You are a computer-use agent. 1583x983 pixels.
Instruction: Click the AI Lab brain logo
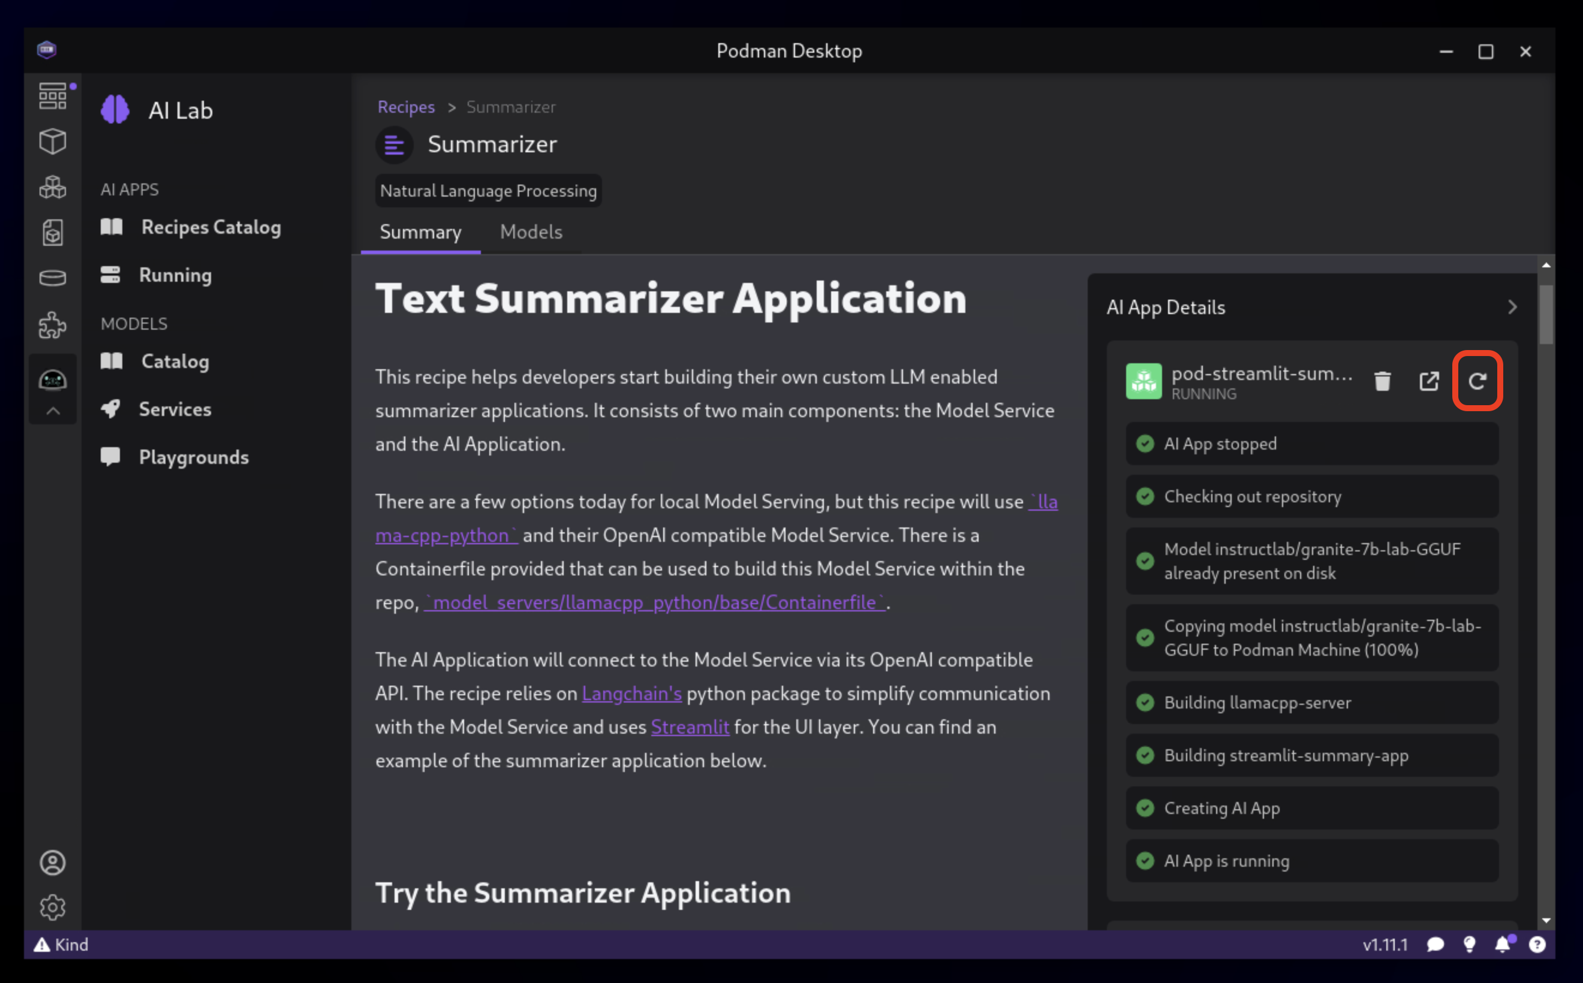(115, 109)
